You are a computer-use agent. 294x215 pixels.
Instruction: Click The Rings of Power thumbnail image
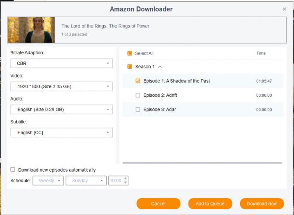31,30
